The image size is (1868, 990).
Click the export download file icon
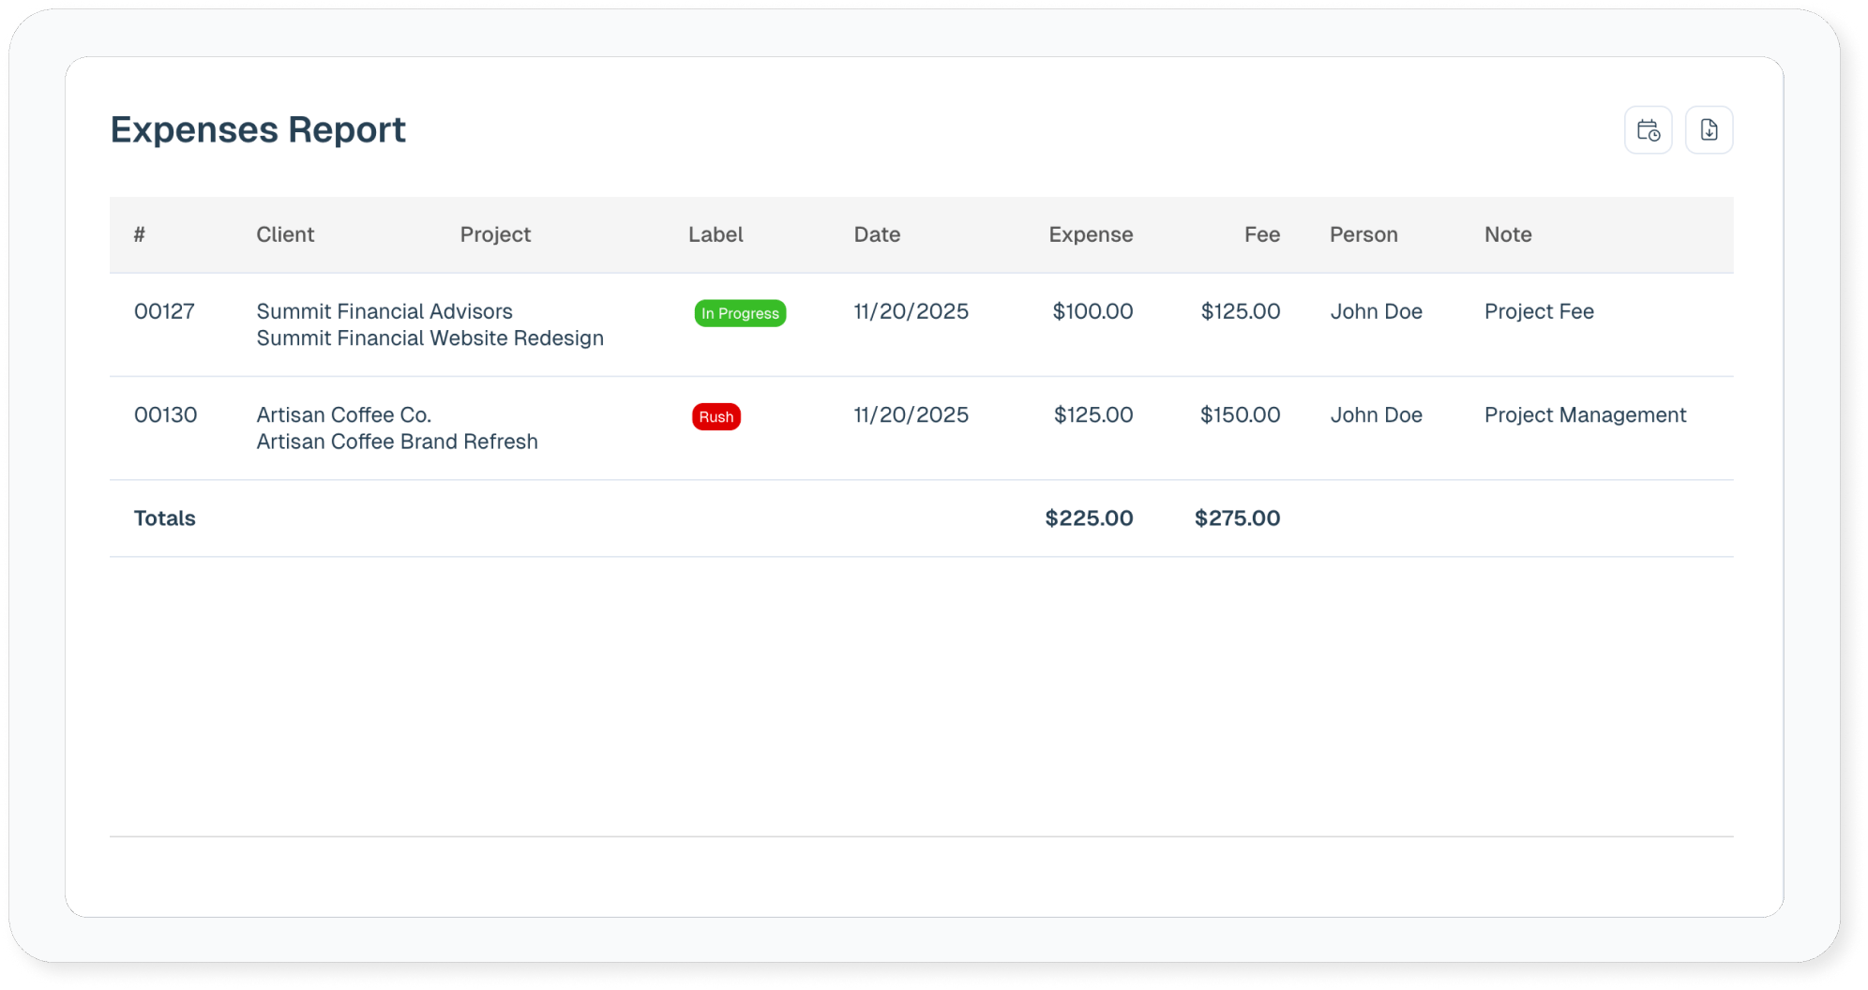1709,130
